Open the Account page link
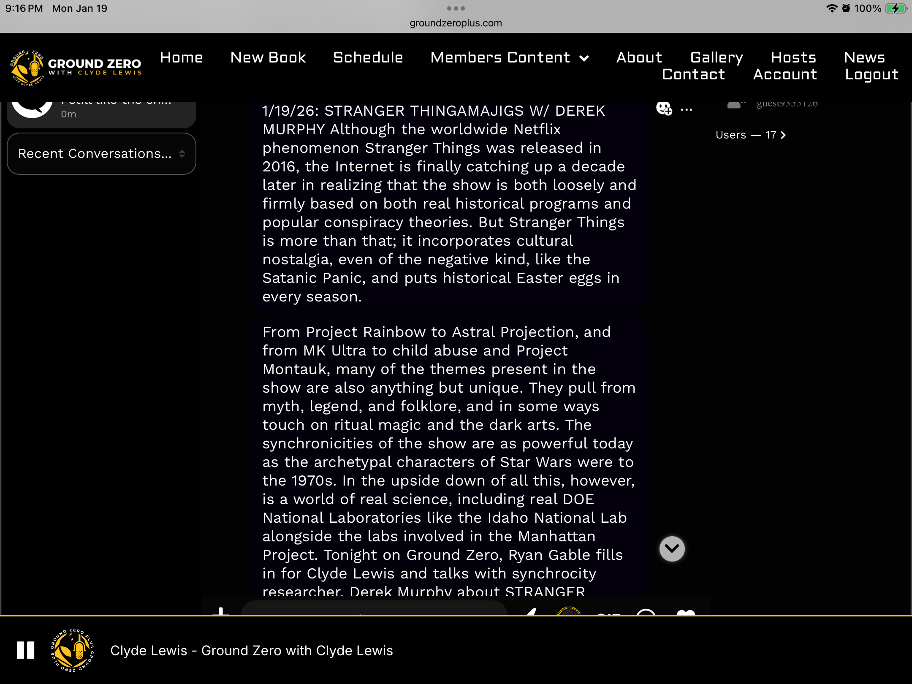The height and width of the screenshot is (684, 912). pos(785,75)
